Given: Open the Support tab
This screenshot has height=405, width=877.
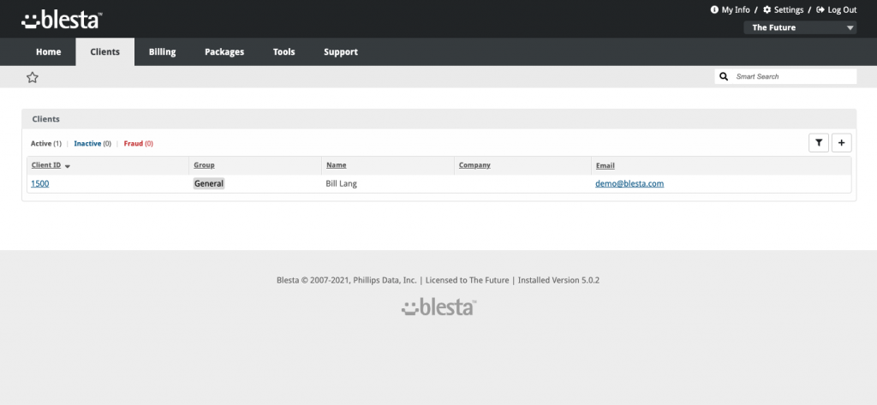Looking at the screenshot, I should tap(341, 52).
